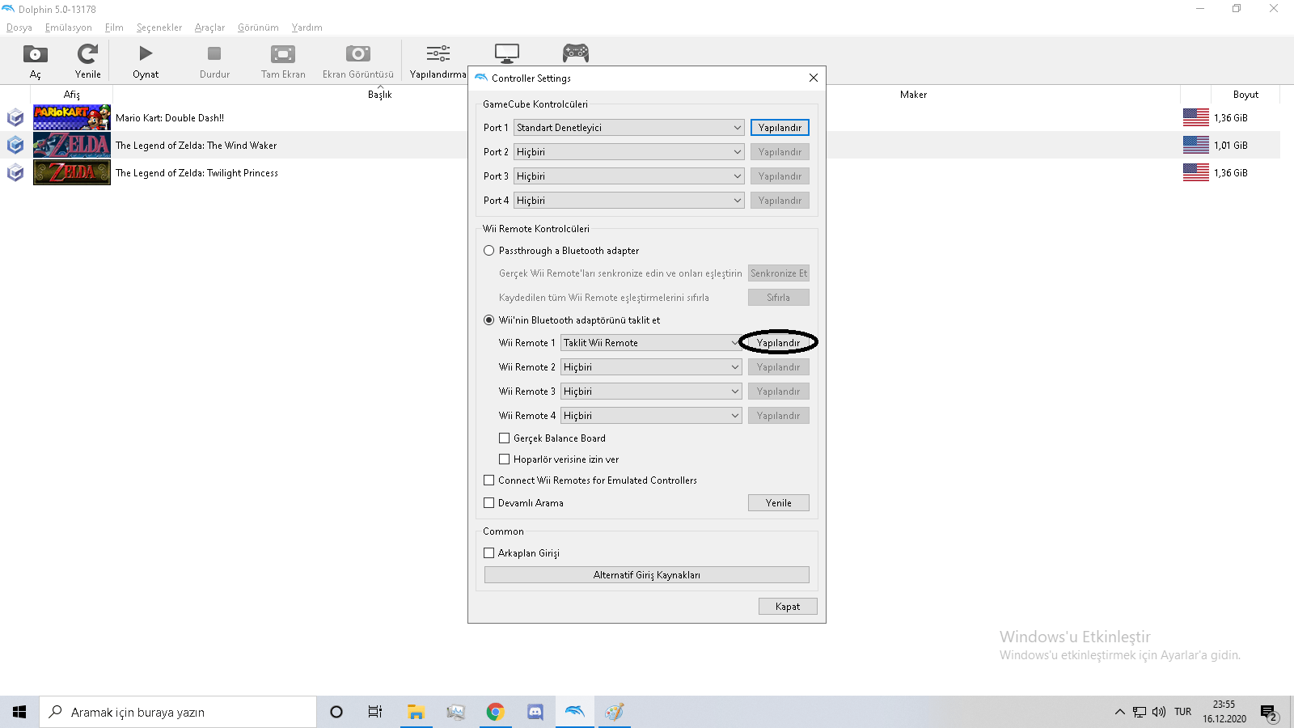Click the Durdur stop toolbar icon

pos(214,54)
